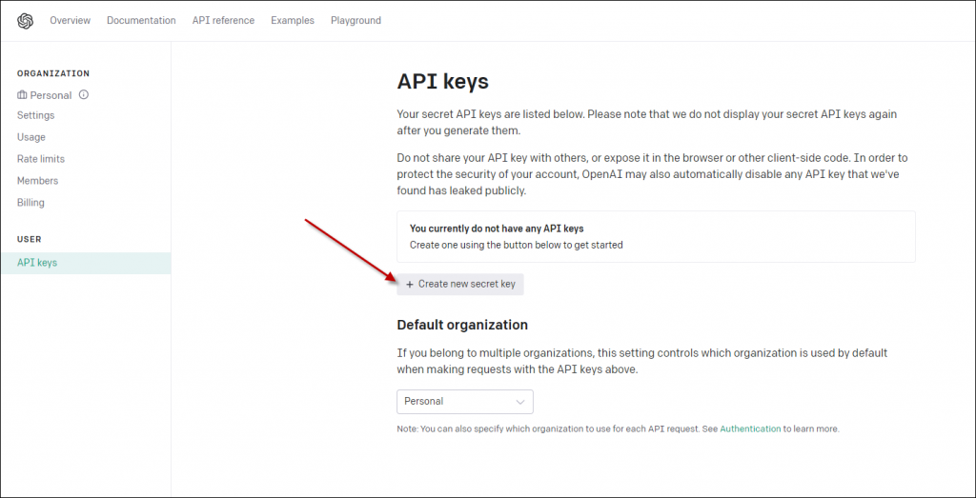This screenshot has height=498, width=976.
Task: Expand the Personal default organization dropdown
Action: (464, 401)
